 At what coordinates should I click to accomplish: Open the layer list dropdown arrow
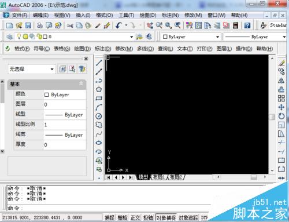pos(132,37)
